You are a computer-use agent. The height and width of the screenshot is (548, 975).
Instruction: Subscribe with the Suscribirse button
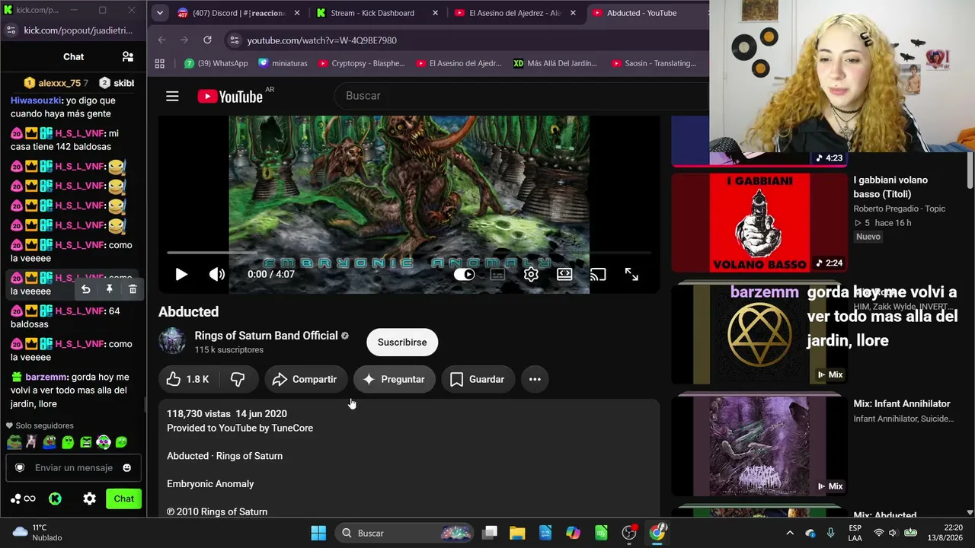[x=402, y=342]
